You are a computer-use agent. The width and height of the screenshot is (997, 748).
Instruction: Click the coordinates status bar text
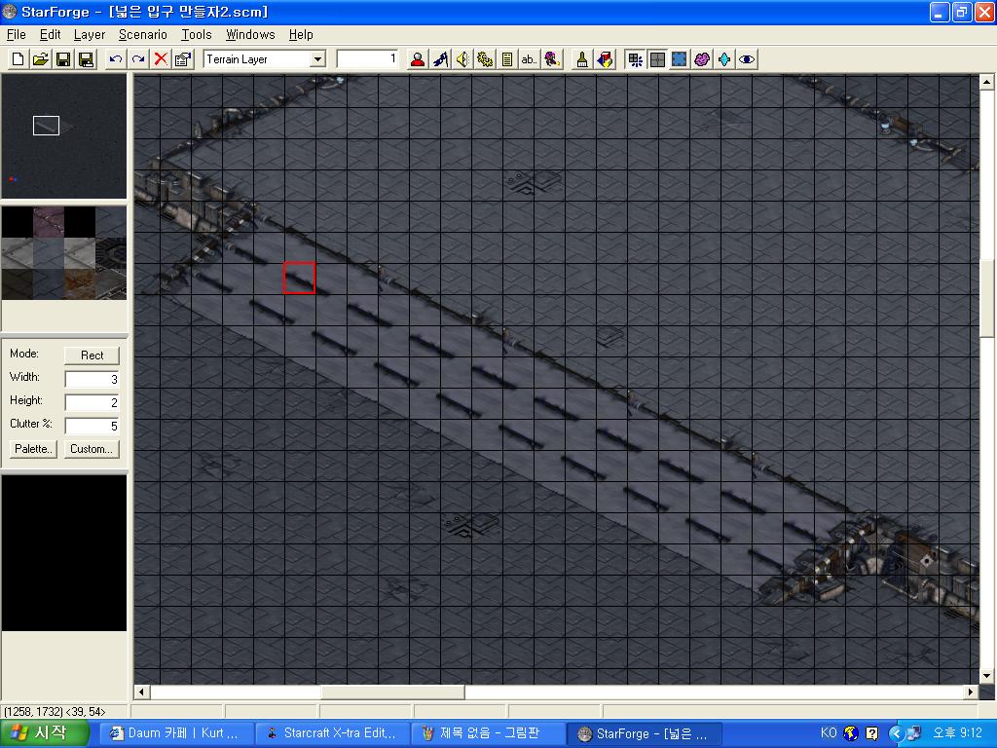tap(55, 712)
